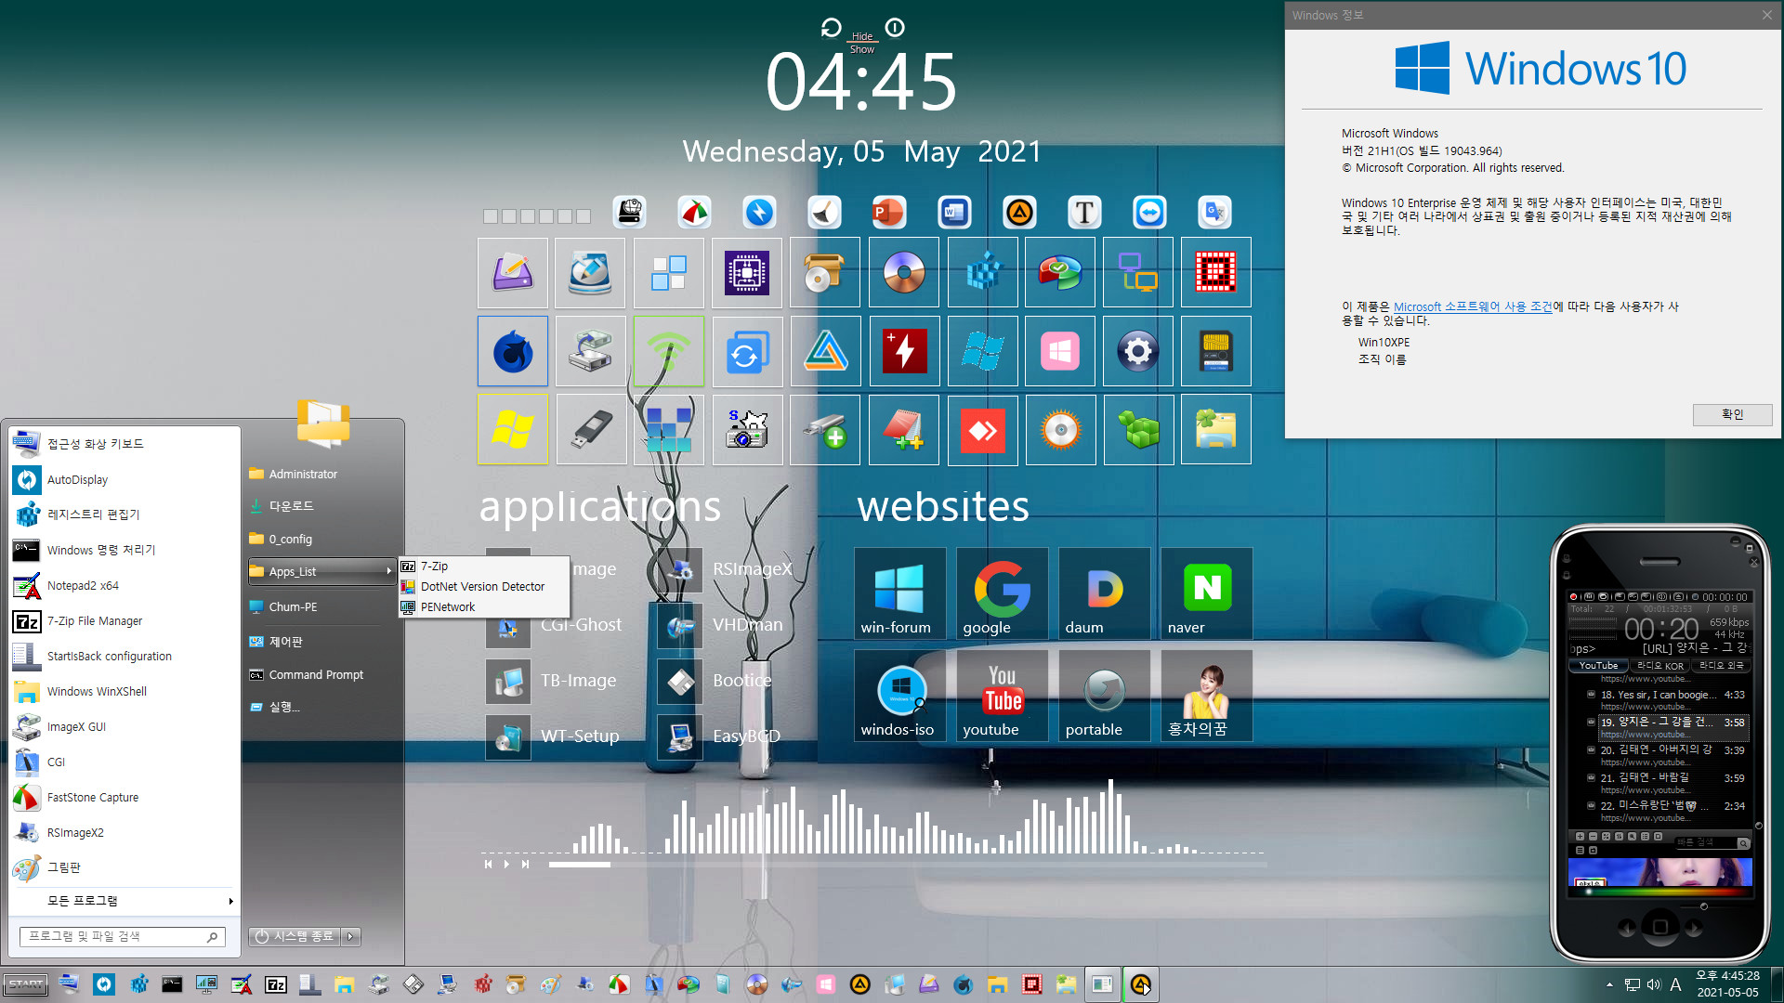Adjust the music visualizer progress bar
Screen dimensions: 1784x1003
tap(907, 865)
